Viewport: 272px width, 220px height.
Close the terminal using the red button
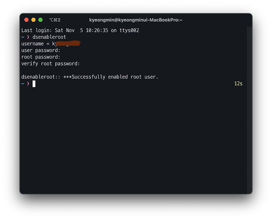click(x=26, y=20)
